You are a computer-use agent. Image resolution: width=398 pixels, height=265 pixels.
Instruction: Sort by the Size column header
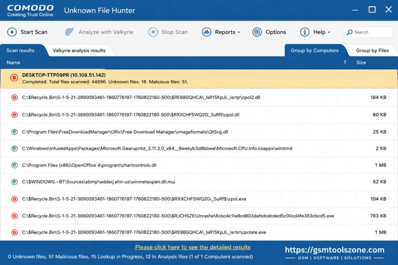[x=361, y=62]
